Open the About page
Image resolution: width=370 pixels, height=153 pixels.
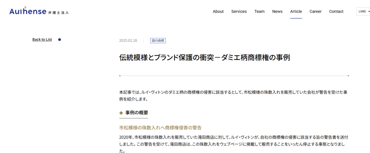(x=218, y=11)
